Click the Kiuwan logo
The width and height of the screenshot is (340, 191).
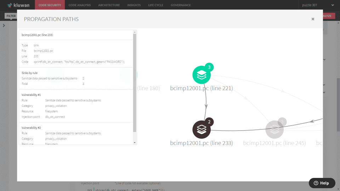(18, 5)
